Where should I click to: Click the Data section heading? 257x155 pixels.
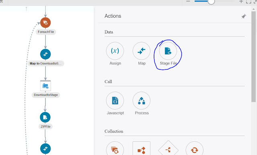point(109,32)
